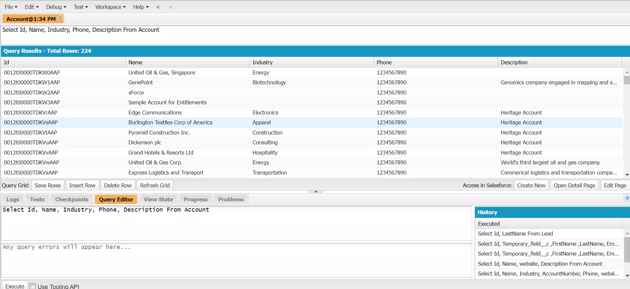This screenshot has height=289, width=630.
Task: Click into the query editor text area
Action: click(x=236, y=223)
